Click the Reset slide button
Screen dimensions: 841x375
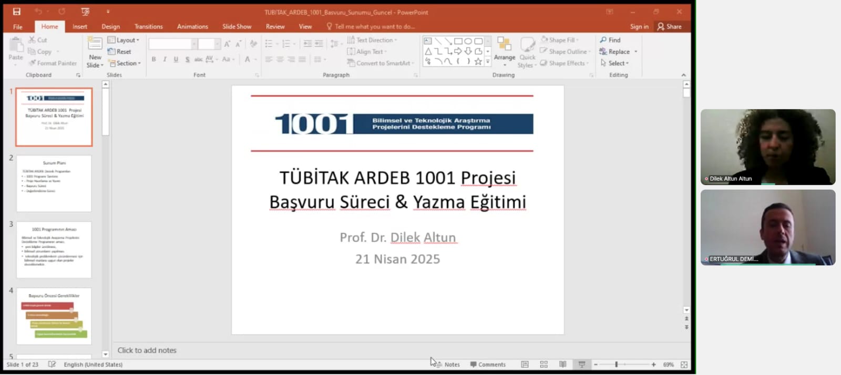point(119,51)
